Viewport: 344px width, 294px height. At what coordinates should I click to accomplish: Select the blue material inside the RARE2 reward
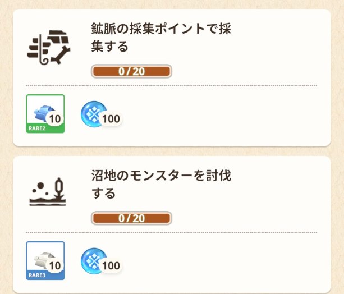pyautogui.click(x=43, y=111)
